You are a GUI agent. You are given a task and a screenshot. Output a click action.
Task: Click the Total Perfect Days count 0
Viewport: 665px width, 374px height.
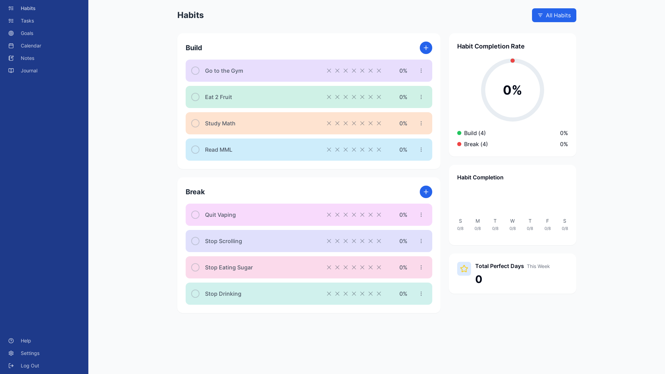coord(479,279)
